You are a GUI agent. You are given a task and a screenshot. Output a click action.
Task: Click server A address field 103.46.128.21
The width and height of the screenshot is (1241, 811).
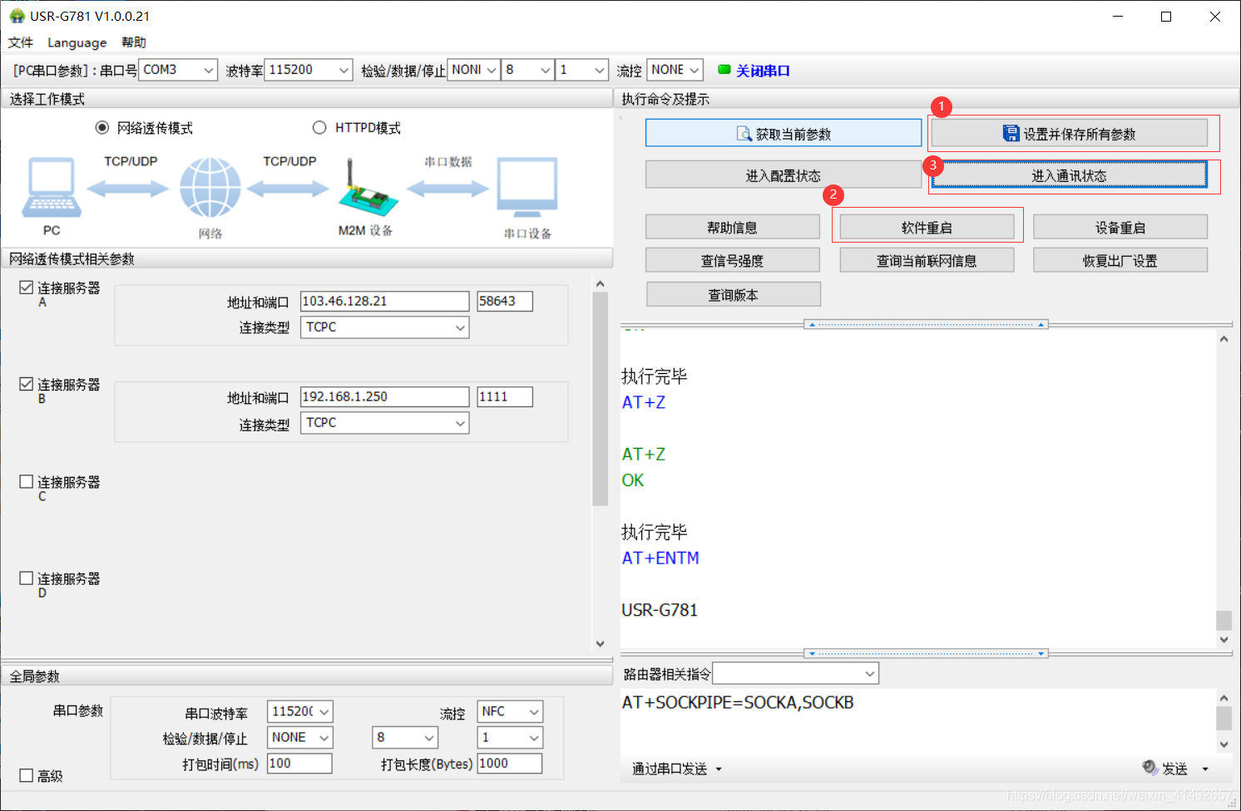385,301
